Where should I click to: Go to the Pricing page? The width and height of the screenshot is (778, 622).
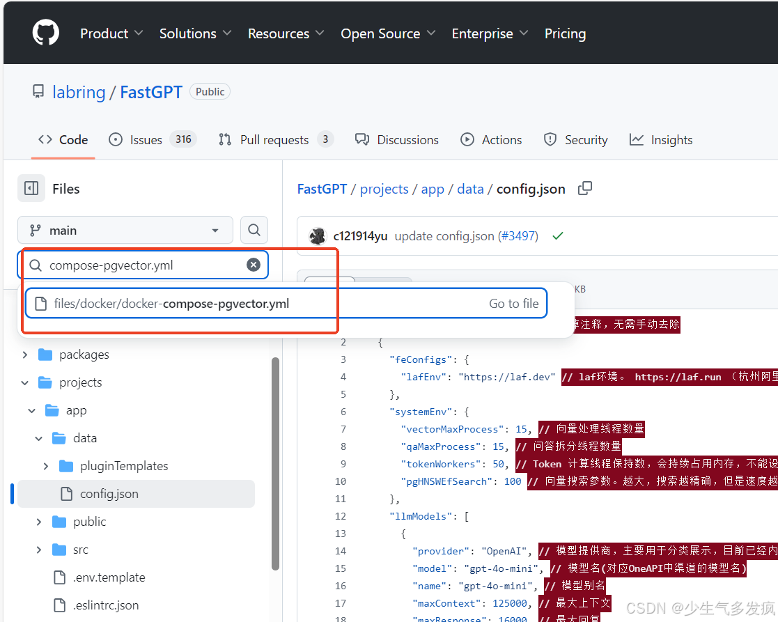pyautogui.click(x=565, y=33)
